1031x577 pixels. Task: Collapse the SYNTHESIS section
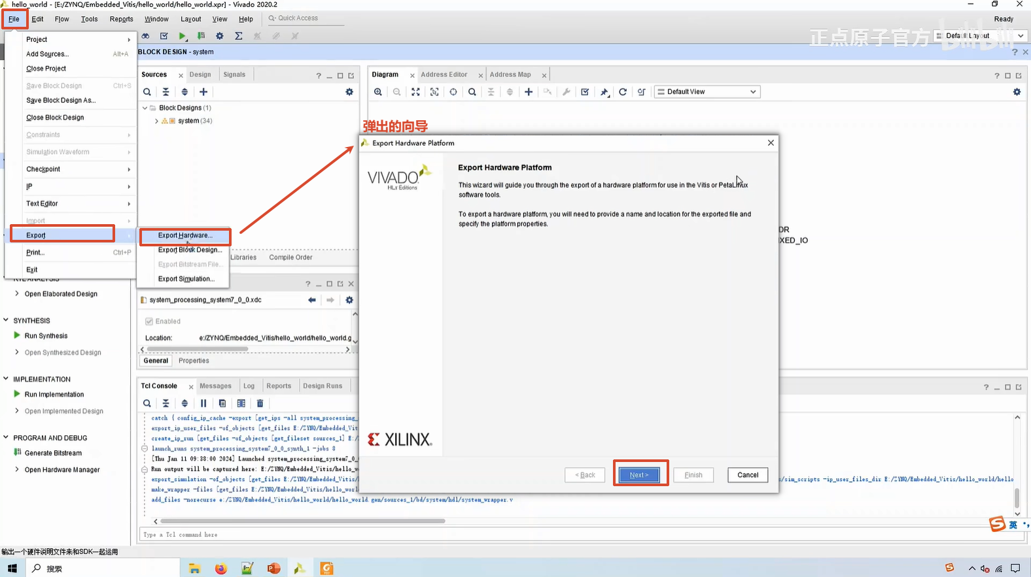tap(6, 320)
